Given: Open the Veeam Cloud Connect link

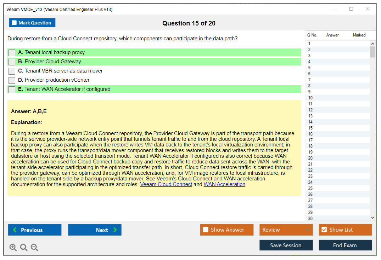Looking at the screenshot, I should pyautogui.click(x=166, y=184).
